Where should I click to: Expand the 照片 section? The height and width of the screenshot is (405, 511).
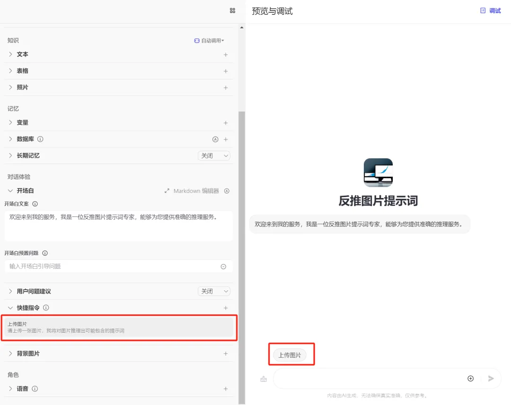(10, 87)
